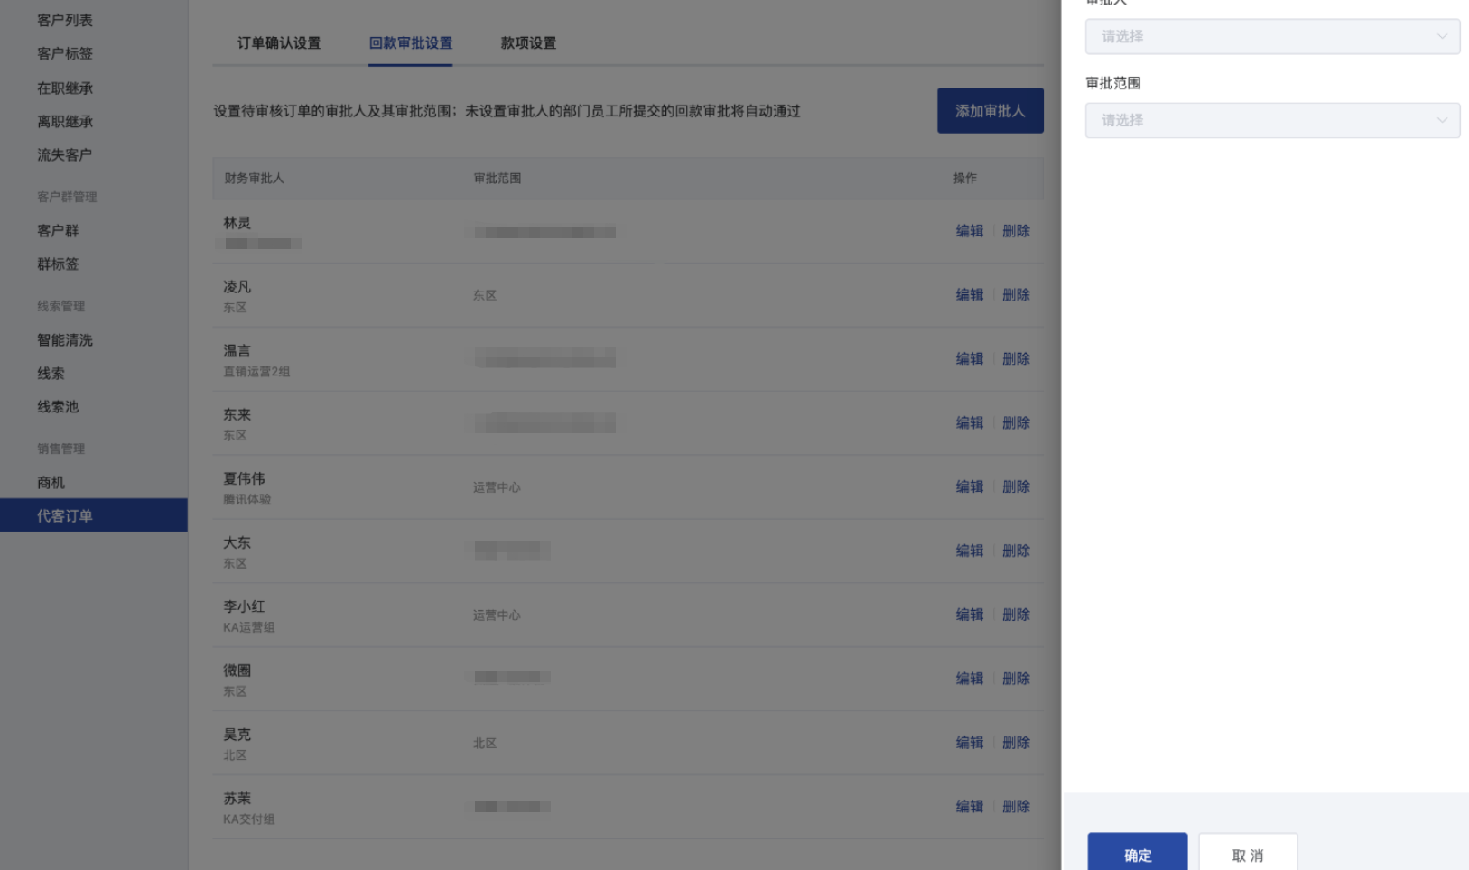
Task: Delete approver 李小红 row
Action: coord(1016,615)
